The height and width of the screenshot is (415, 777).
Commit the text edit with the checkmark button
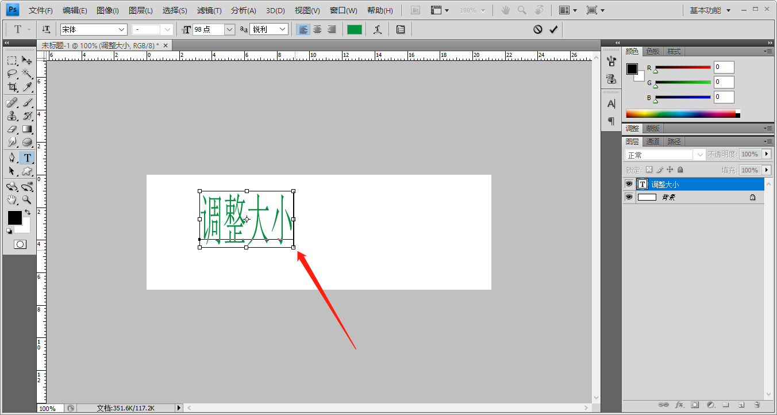click(x=553, y=29)
